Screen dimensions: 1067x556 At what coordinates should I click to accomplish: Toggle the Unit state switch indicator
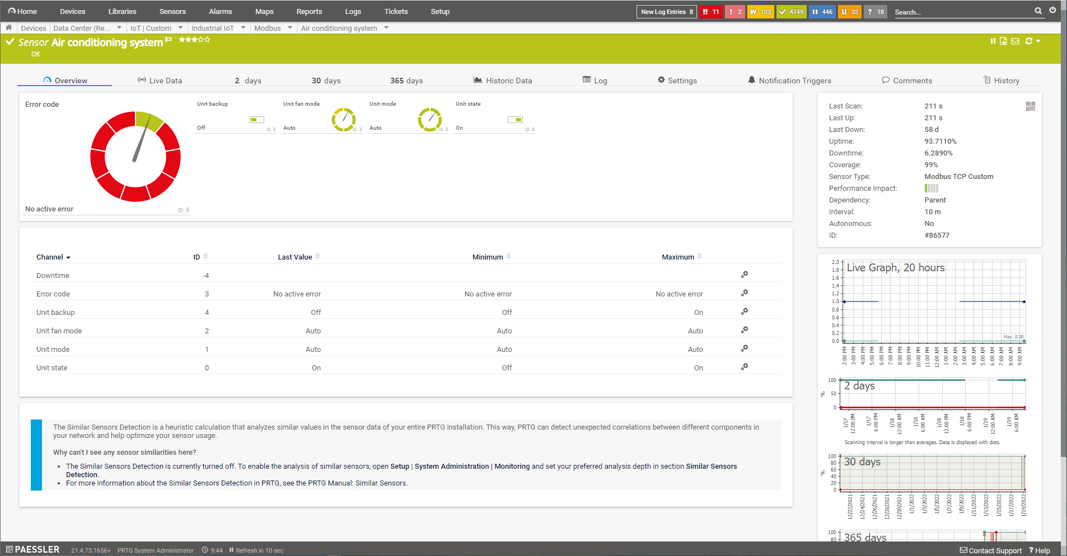515,120
